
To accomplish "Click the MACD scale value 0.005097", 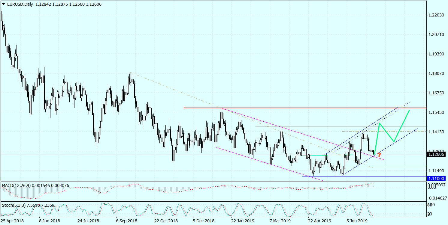I will coord(437,185).
